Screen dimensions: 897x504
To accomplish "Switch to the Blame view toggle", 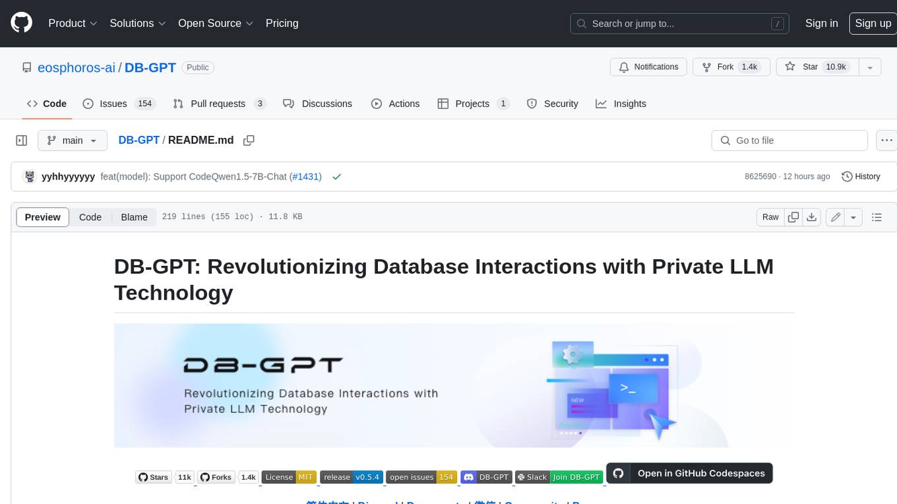I will [134, 217].
